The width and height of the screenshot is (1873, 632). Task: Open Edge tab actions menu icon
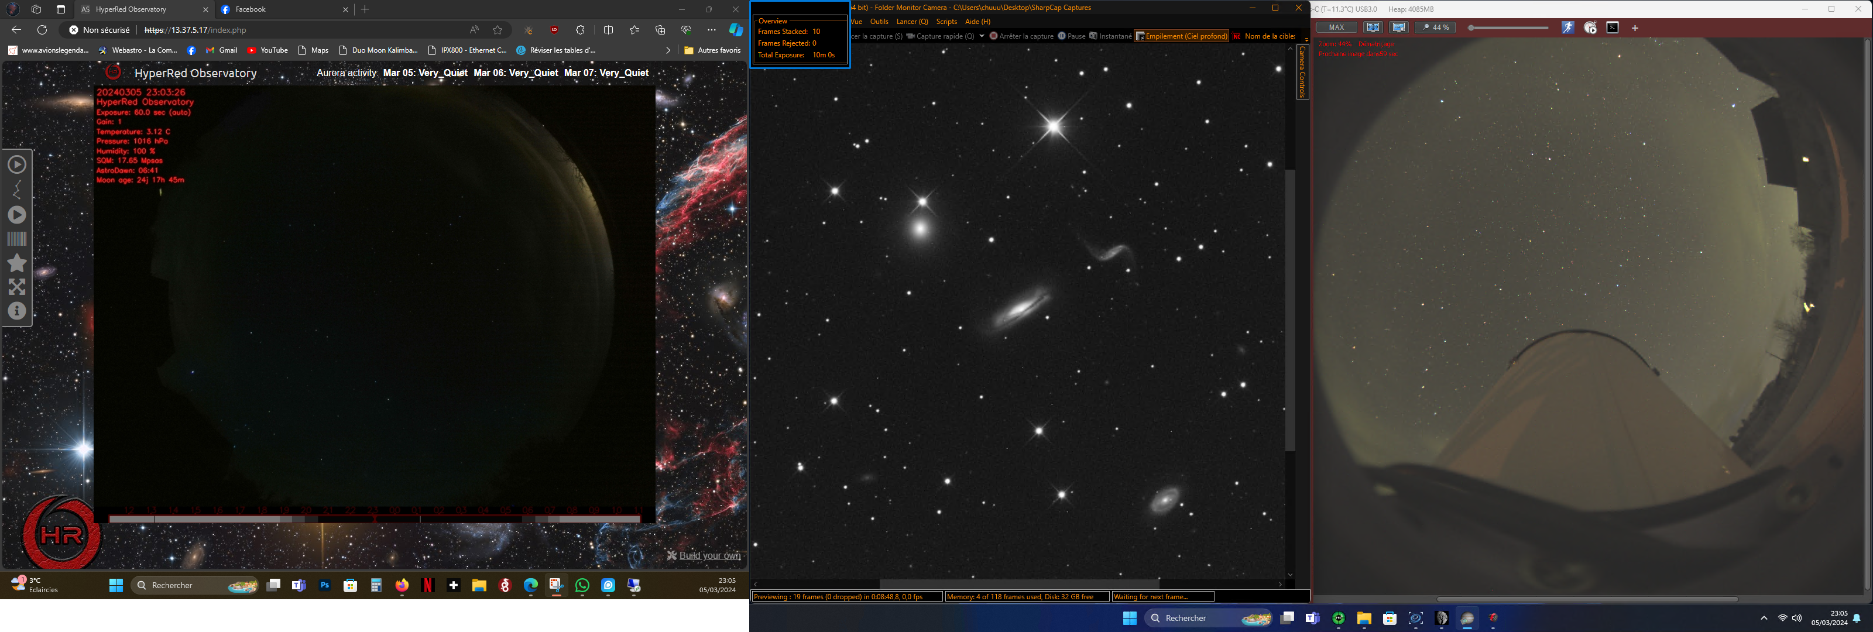pyautogui.click(x=60, y=9)
